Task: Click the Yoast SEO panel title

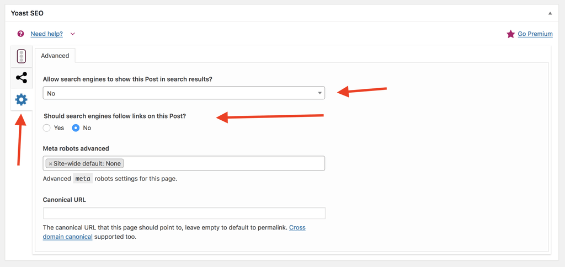Action: coord(28,13)
